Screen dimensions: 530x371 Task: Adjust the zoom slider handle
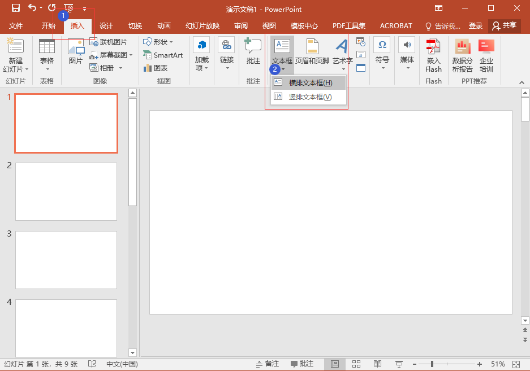(x=432, y=364)
